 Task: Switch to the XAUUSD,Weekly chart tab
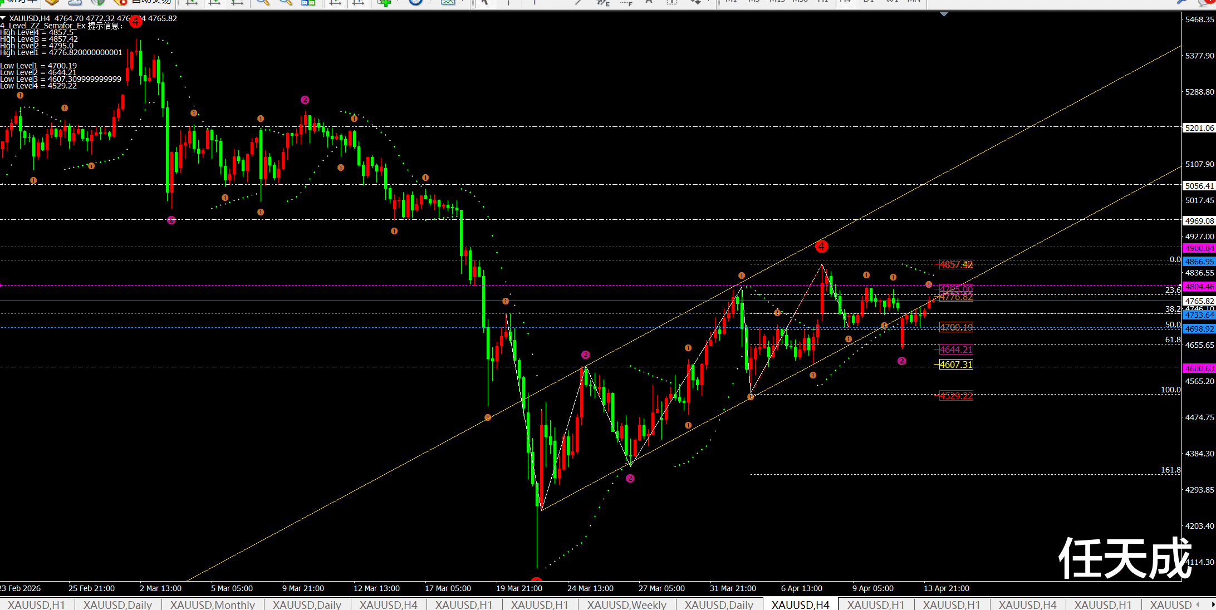[626, 604]
